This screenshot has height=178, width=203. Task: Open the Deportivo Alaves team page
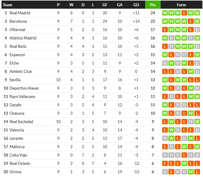(x=24, y=88)
